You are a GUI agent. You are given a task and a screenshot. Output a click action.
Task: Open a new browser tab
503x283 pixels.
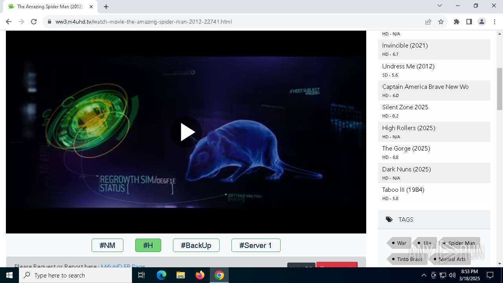[106, 7]
